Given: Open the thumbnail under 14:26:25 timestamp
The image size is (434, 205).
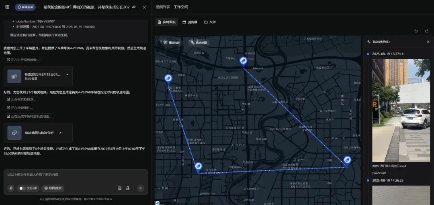Looking at the screenshot, I should point(401,195).
